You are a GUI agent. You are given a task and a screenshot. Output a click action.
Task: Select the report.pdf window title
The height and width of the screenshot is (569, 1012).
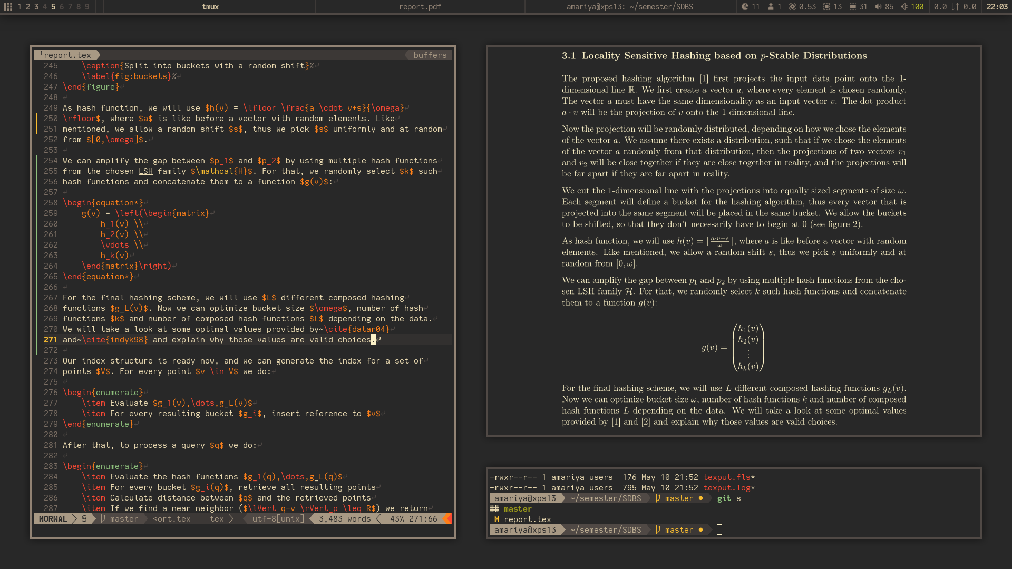pyautogui.click(x=420, y=7)
